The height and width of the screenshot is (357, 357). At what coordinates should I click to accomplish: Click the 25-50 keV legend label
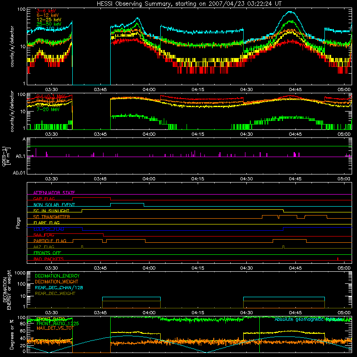(49, 24)
